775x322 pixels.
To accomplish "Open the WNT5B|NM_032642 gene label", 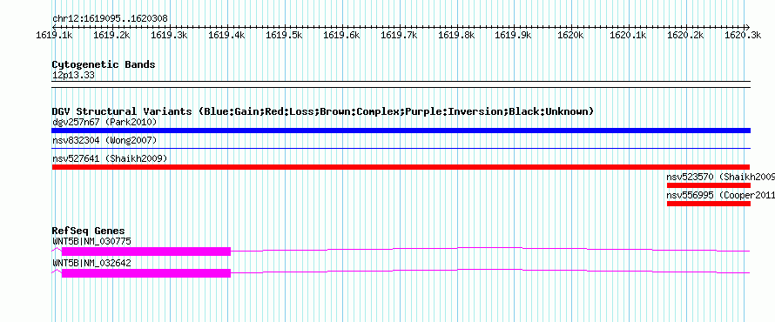I will (91, 263).
